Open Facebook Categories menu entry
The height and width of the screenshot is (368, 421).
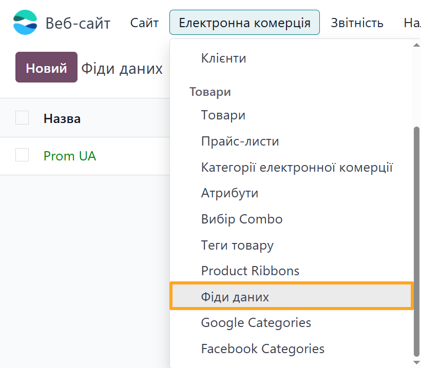pos(263,349)
